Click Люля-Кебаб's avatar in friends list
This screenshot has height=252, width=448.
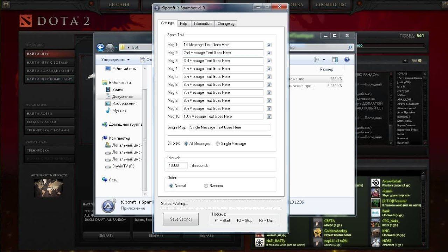click(376, 183)
